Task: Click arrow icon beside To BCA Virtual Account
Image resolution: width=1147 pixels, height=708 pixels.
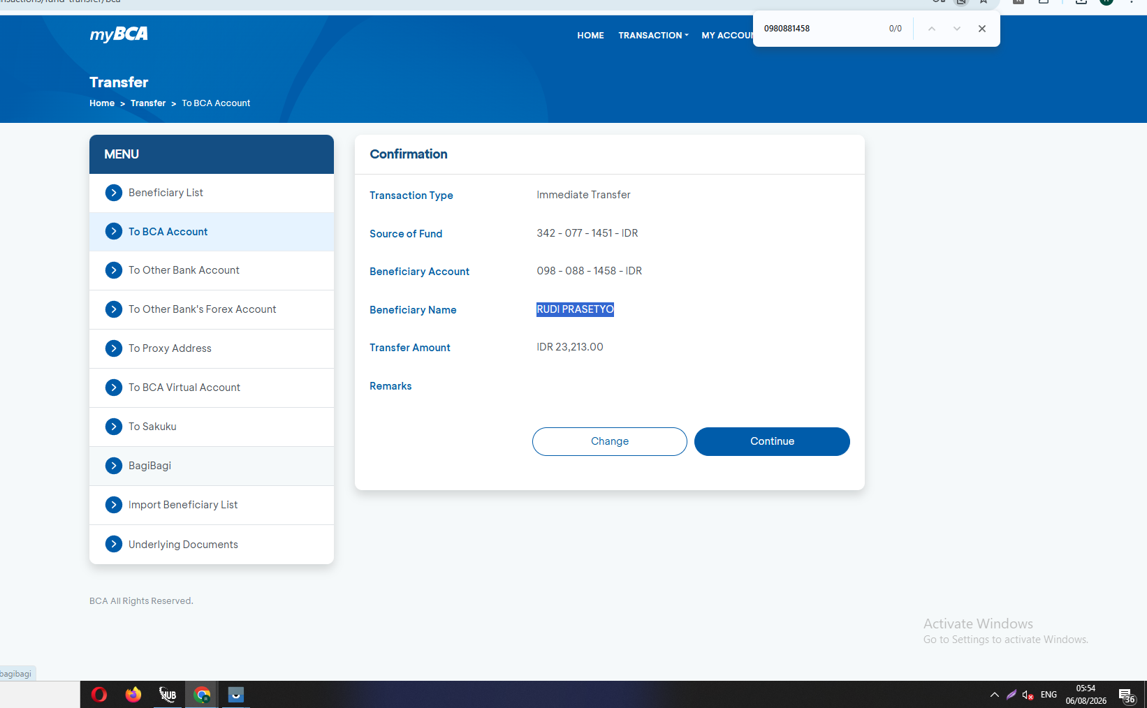Action: point(114,388)
